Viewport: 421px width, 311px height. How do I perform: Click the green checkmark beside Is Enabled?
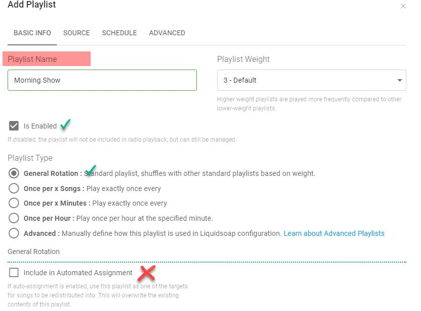(65, 125)
